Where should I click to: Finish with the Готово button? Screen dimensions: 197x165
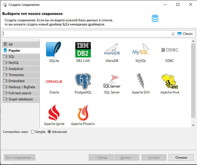point(154,158)
